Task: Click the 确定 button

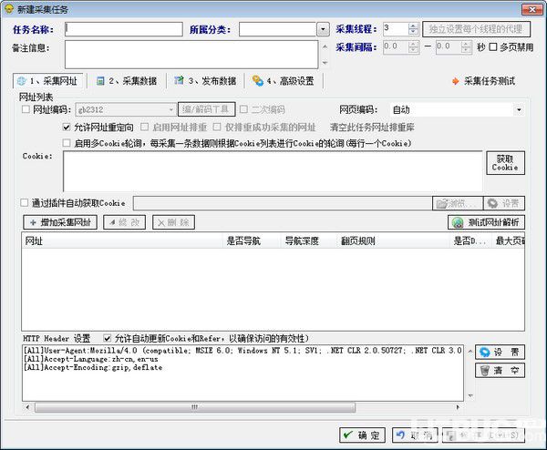Action: (362, 435)
